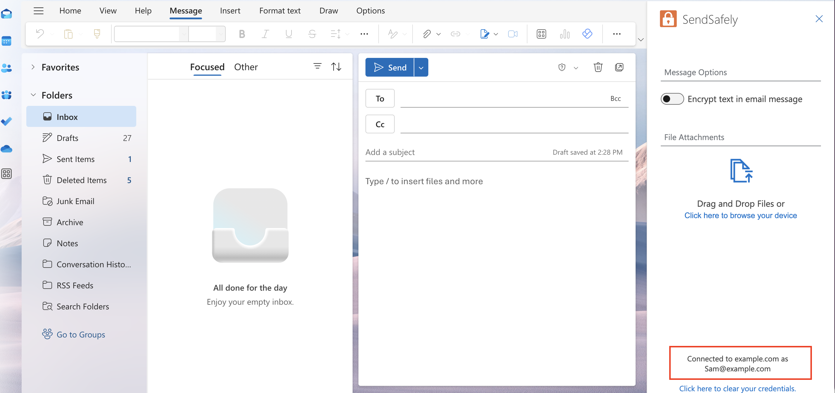Toggle the send options dropdown arrow
This screenshot has width=835, height=393.
pyautogui.click(x=421, y=67)
